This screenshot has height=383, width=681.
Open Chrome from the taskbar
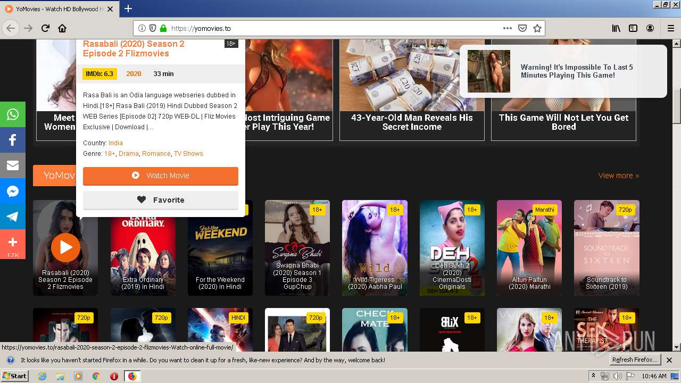pyautogui.click(x=96, y=376)
